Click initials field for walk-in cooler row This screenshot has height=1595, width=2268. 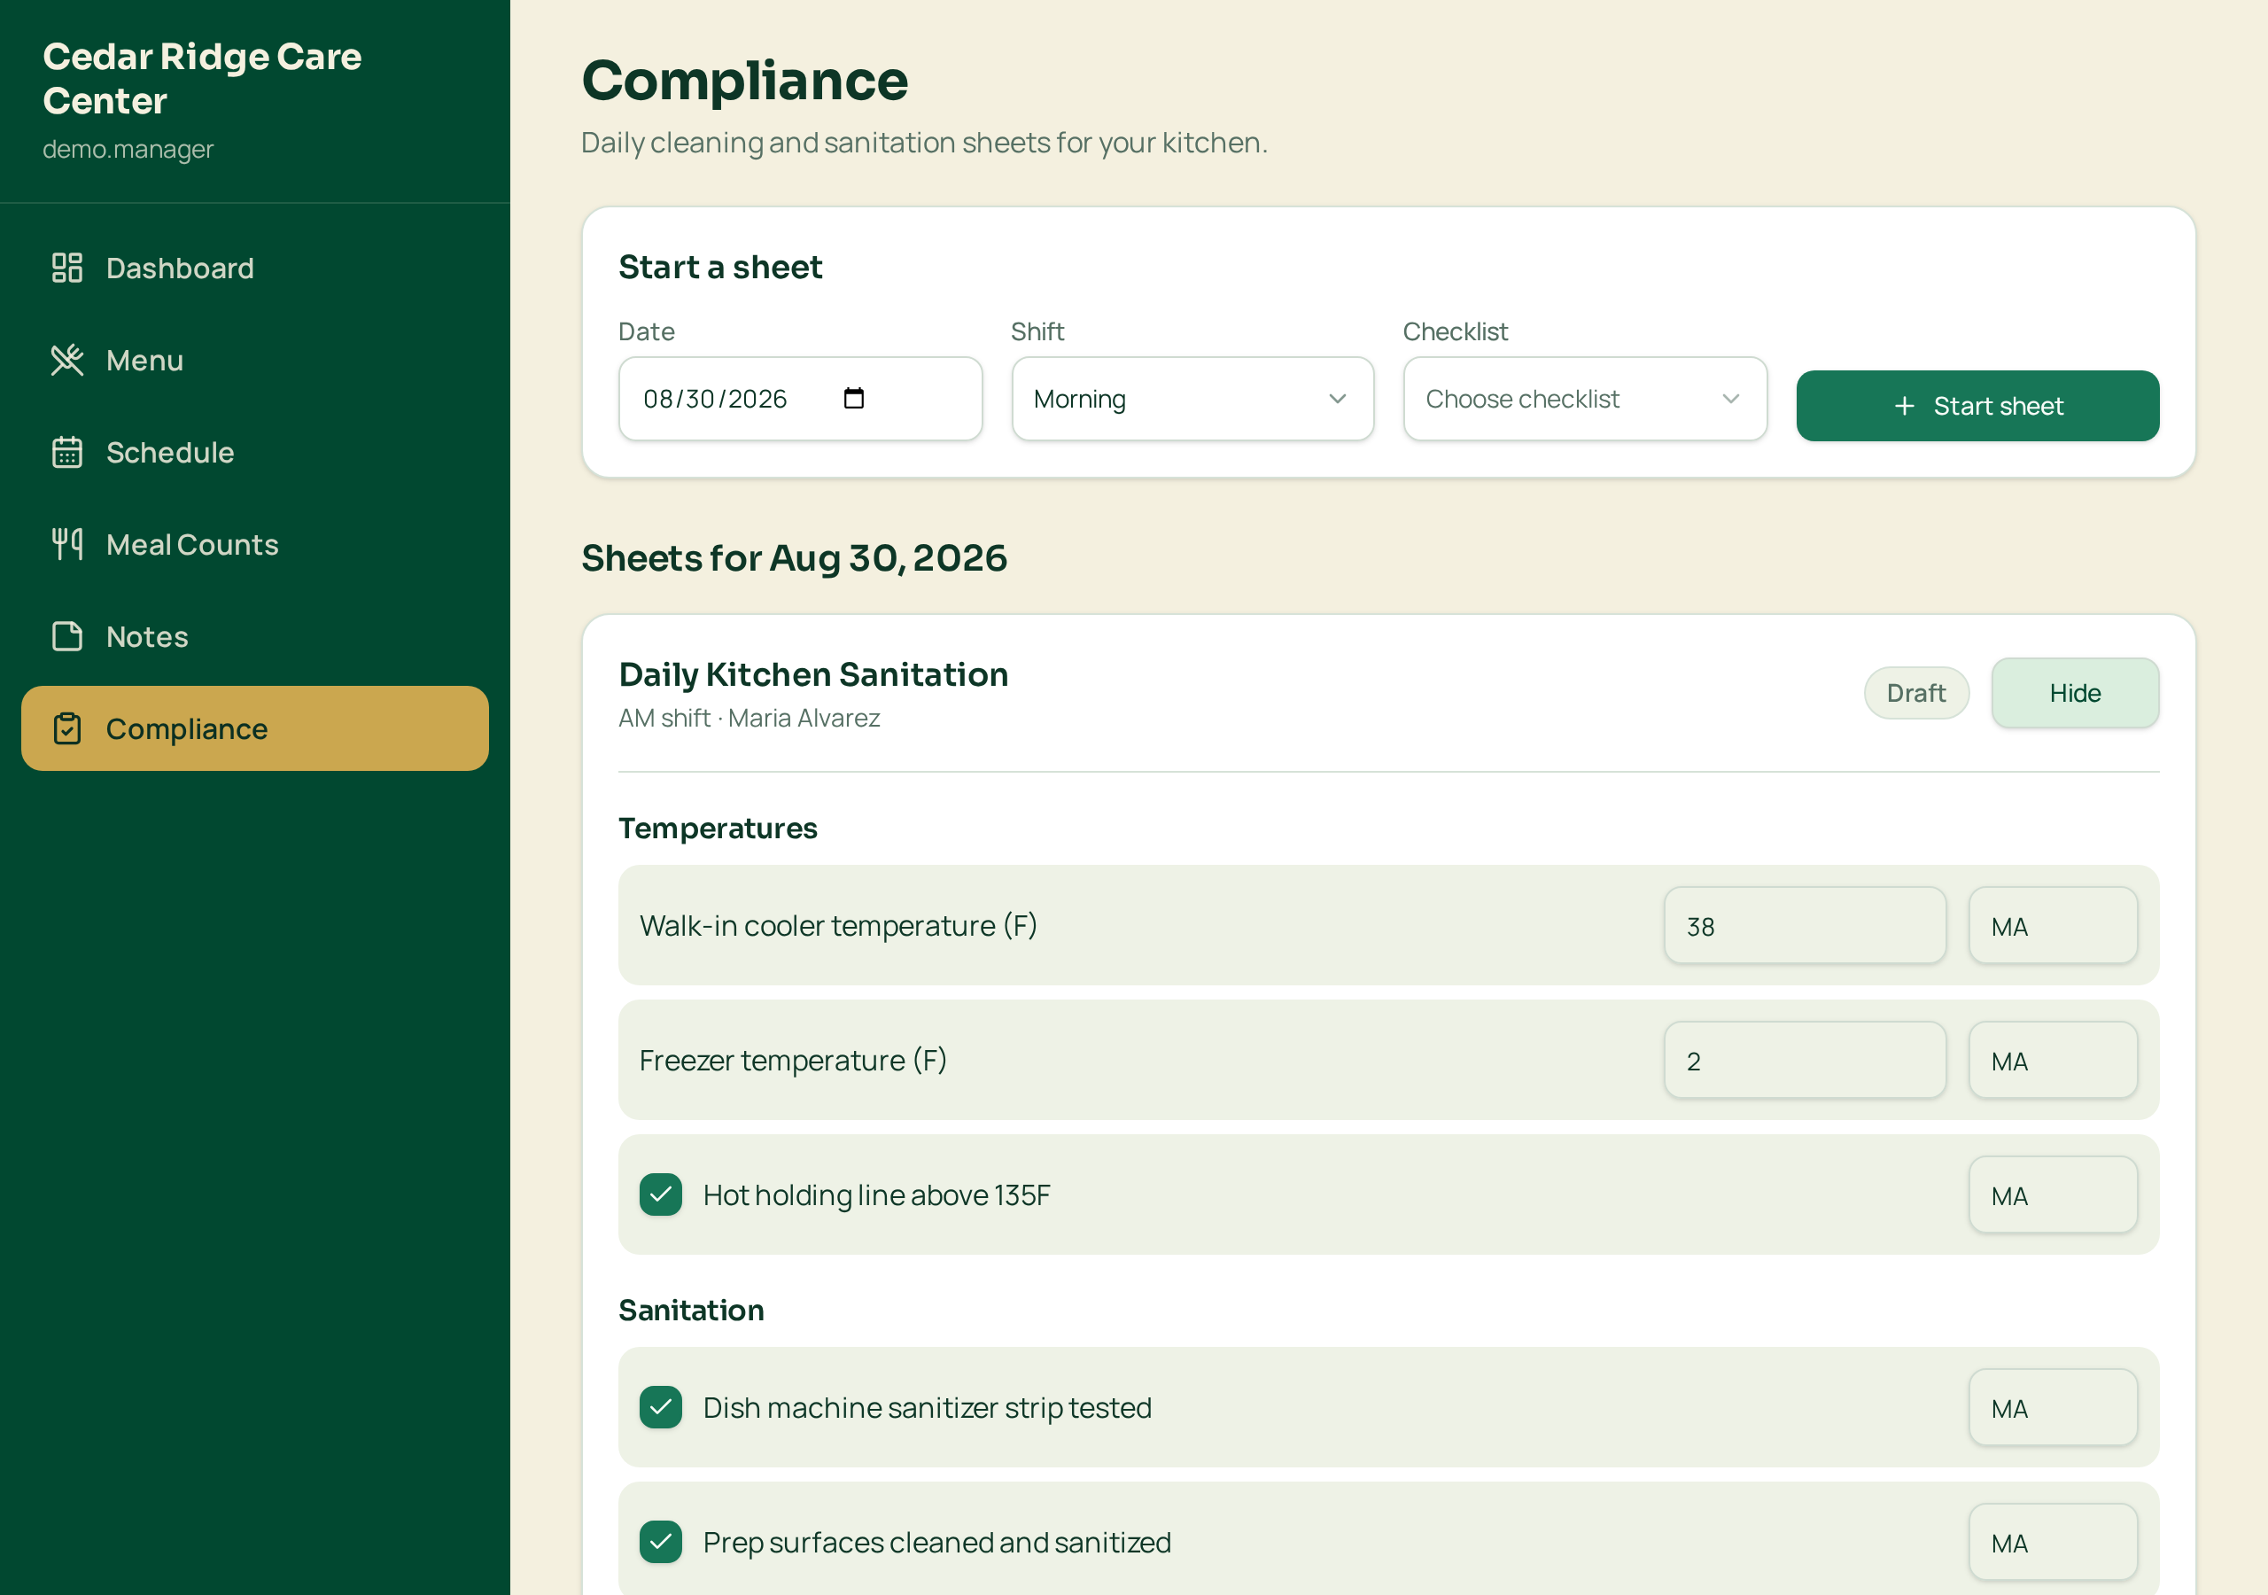coord(2053,925)
